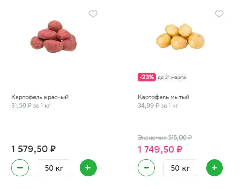Increase quantity of Картофель мытый
This screenshot has height=189, width=247.
point(214,168)
